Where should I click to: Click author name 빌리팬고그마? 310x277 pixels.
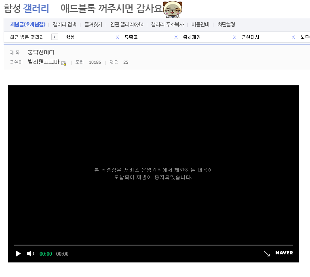[43, 62]
